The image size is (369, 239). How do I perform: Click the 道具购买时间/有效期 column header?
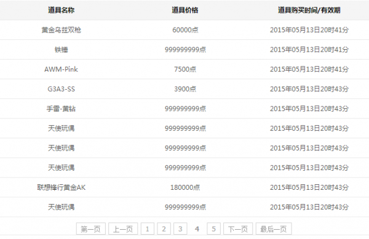(x=309, y=10)
